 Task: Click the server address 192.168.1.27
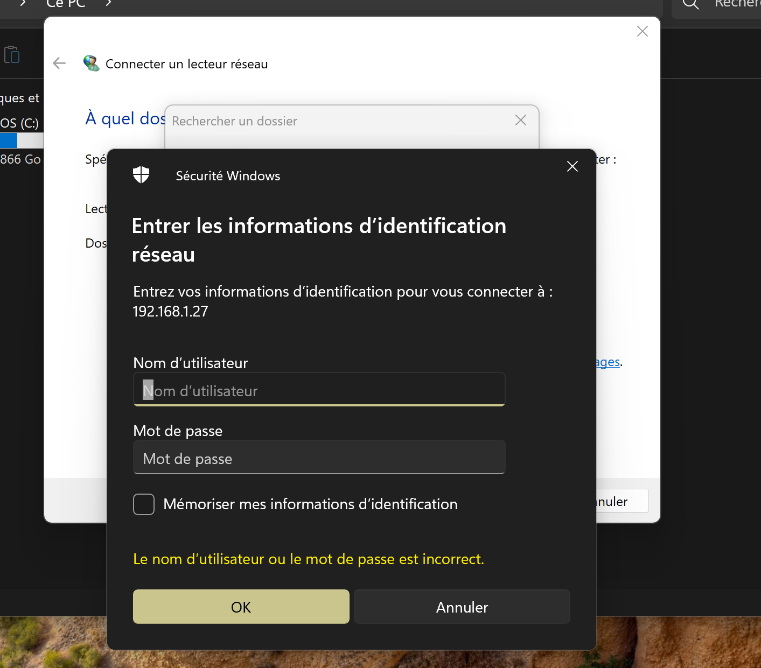point(170,312)
